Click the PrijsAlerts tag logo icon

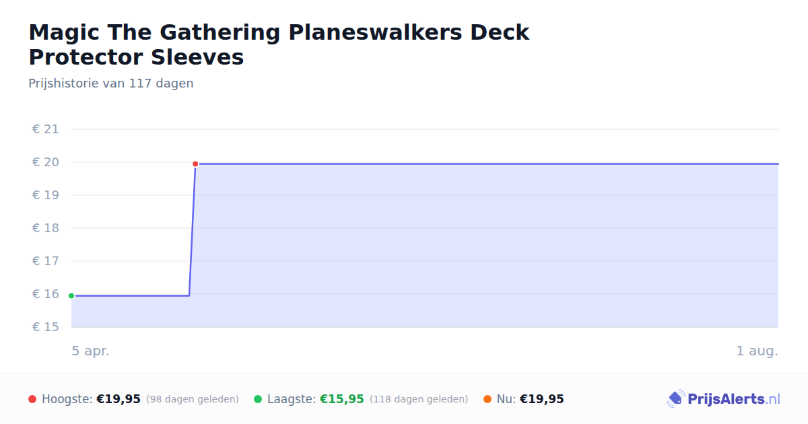click(675, 399)
